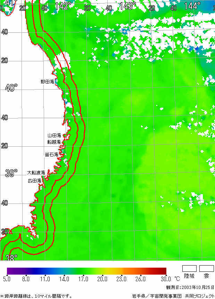The width and height of the screenshot is (215, 299).
Task: Click the 38° latitude label
Action: pyautogui.click(x=11, y=258)
